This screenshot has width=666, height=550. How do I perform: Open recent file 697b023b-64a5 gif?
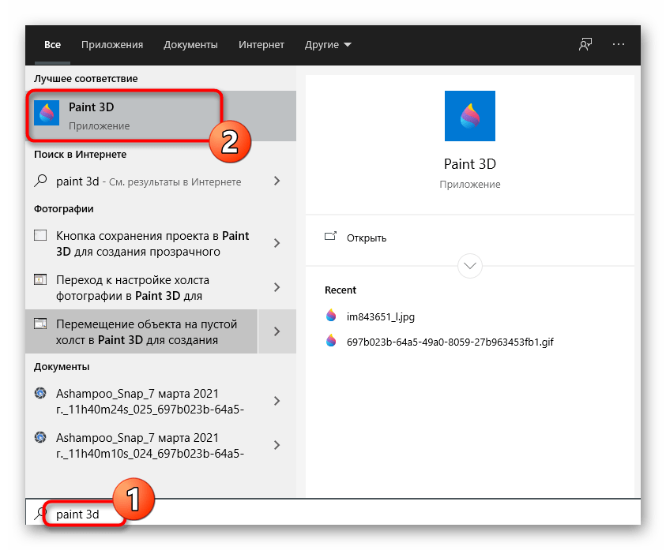coord(450,342)
